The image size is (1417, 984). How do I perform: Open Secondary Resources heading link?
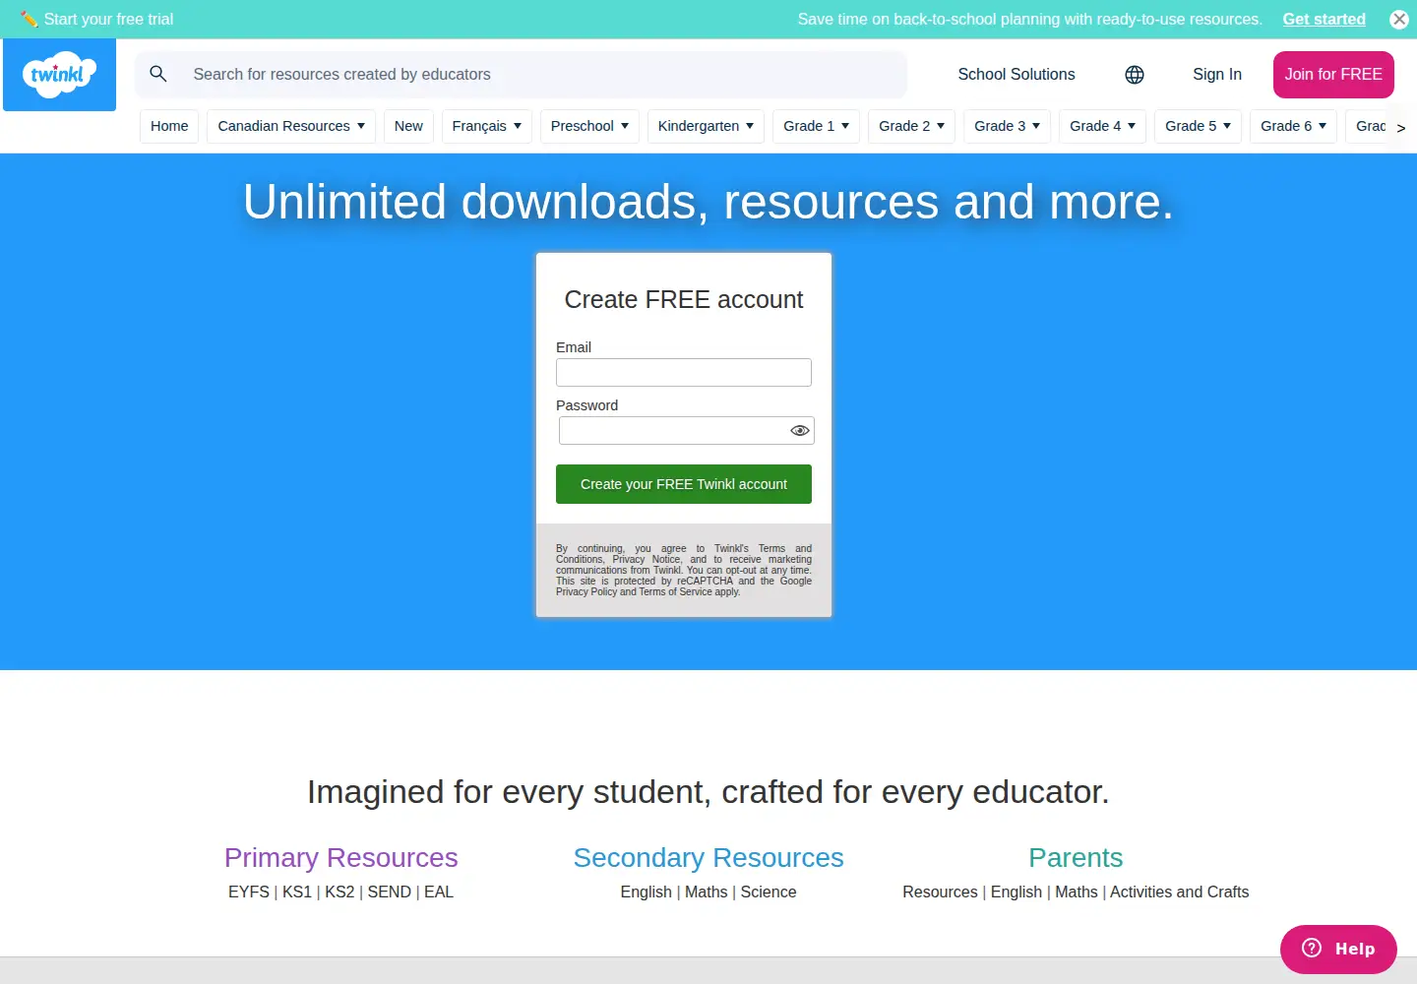coord(708,858)
